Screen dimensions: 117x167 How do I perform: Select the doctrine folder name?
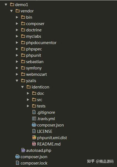[34, 30]
